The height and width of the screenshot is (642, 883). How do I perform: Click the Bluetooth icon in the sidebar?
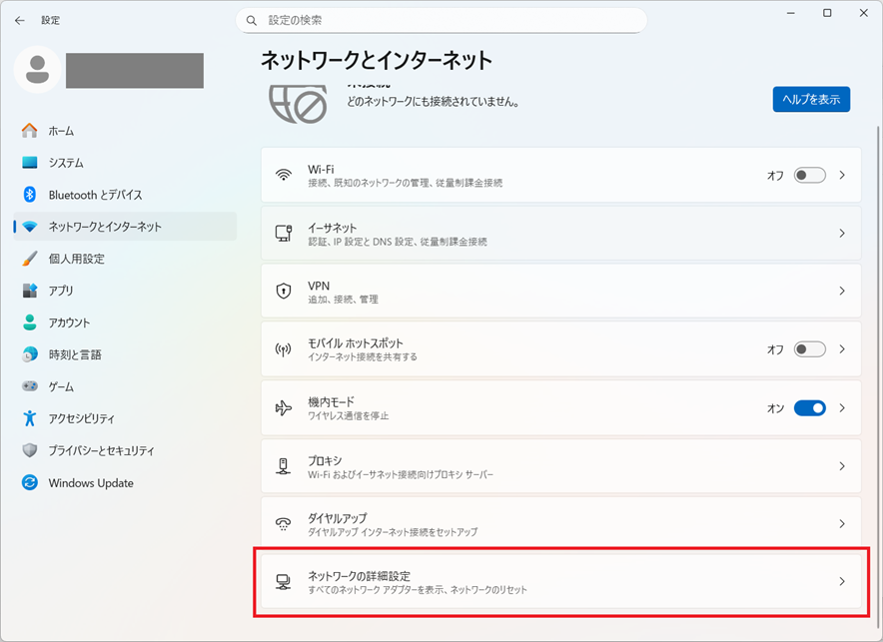click(30, 195)
